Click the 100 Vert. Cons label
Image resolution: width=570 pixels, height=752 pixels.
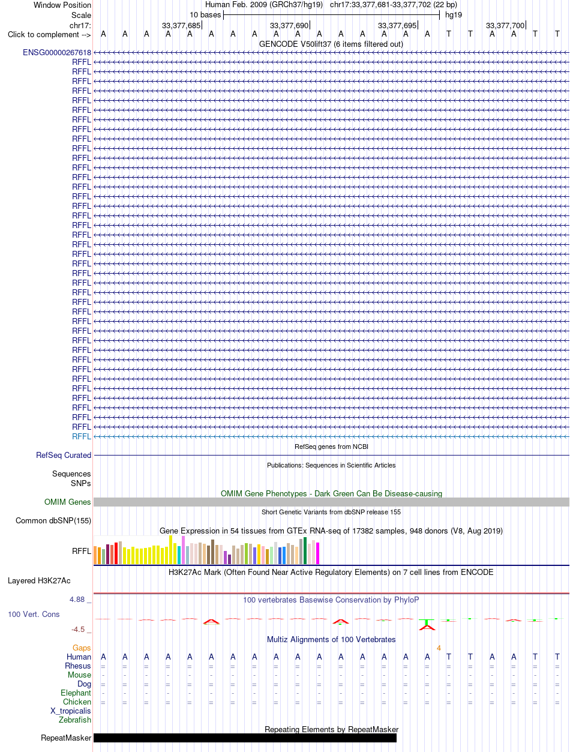click(x=34, y=615)
